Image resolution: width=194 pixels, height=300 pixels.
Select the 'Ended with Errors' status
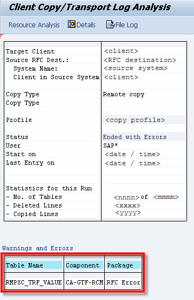pyautogui.click(x=135, y=137)
